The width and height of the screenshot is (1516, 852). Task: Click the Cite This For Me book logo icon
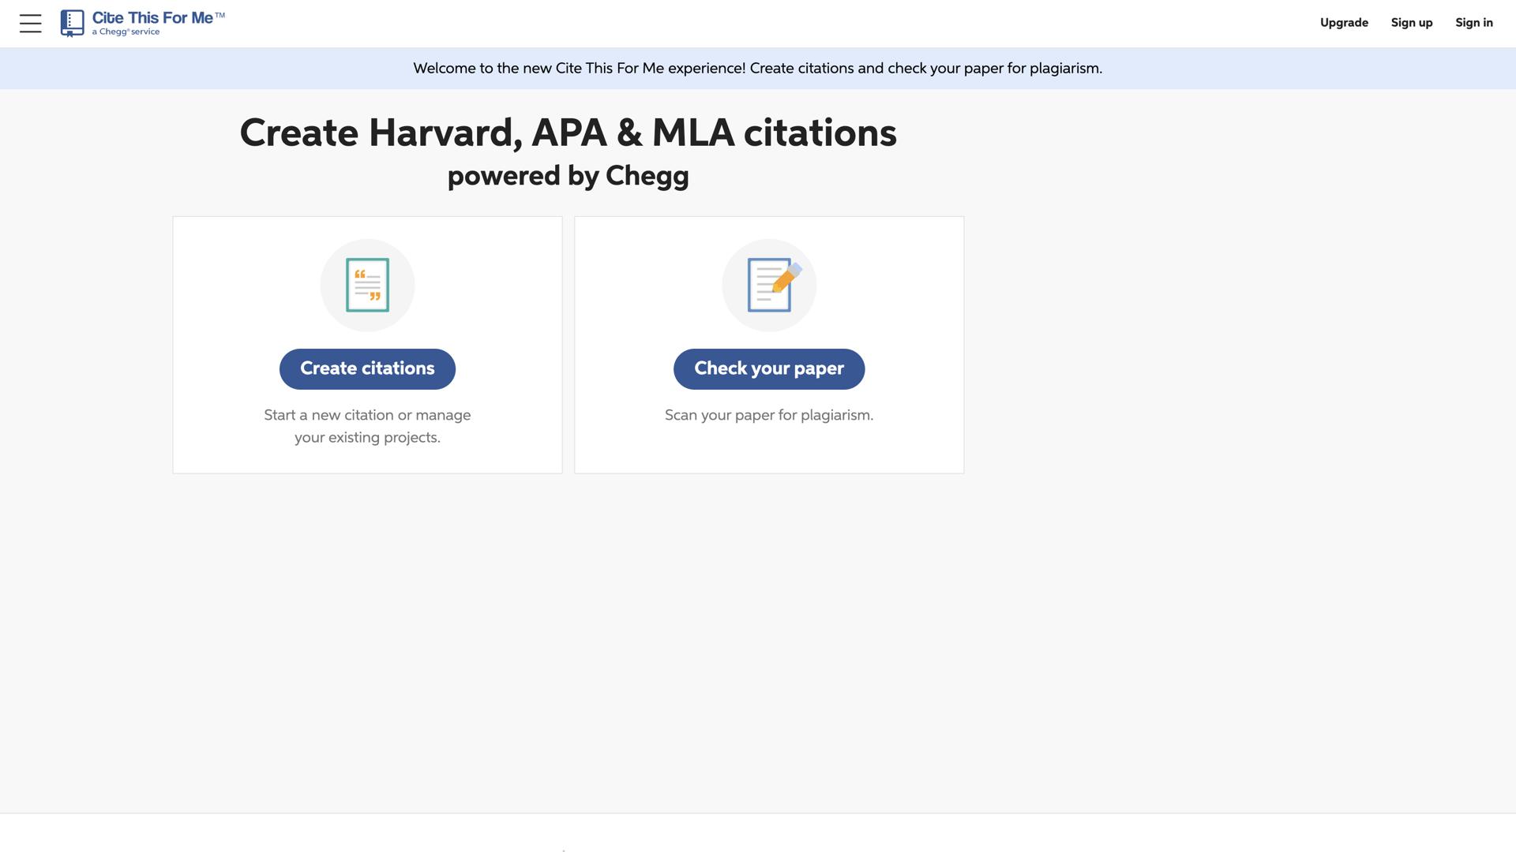tap(72, 23)
